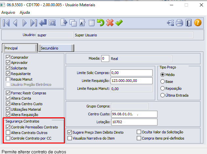Enable Altera Contrato Outros checkbox

[x=8, y=132]
